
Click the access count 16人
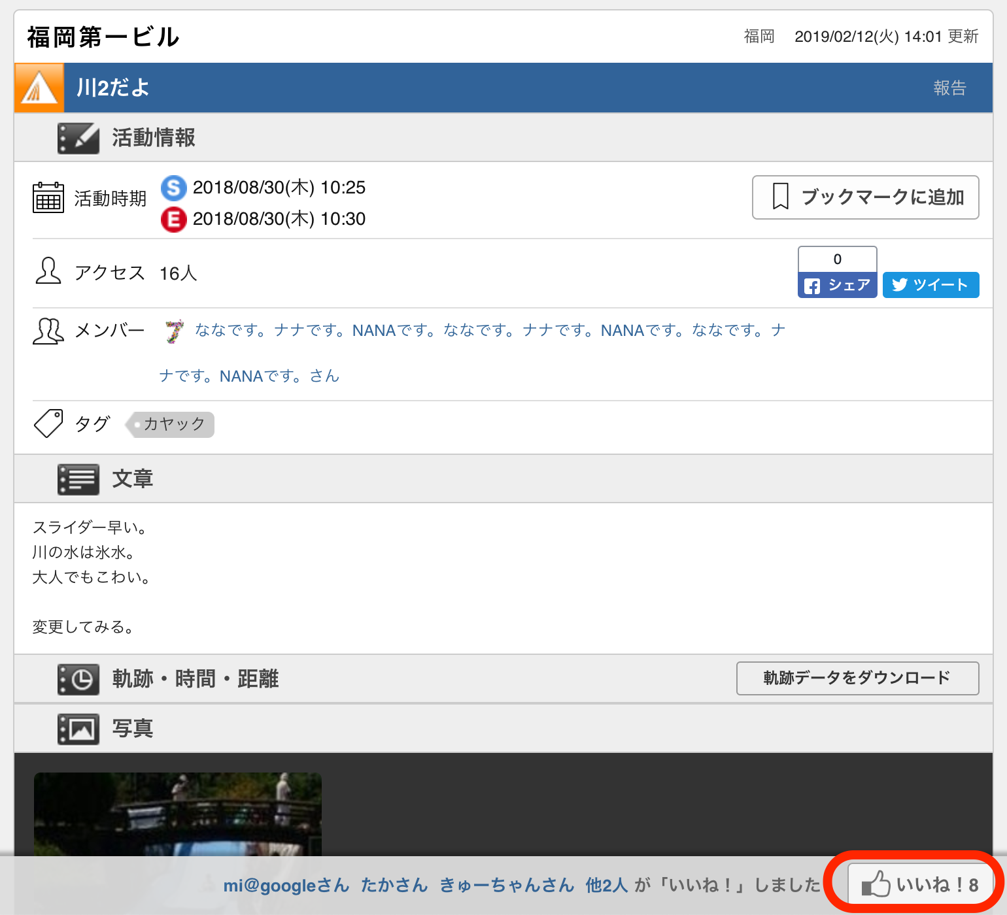click(179, 273)
